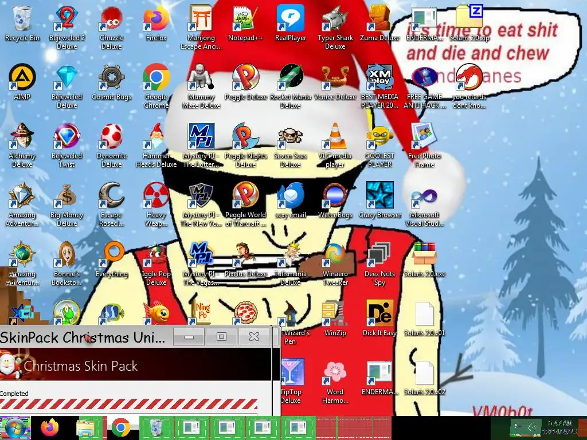Screen dimensions: 587x440
Task: Launch Big Money Deluxe shortcut
Action: (66, 205)
